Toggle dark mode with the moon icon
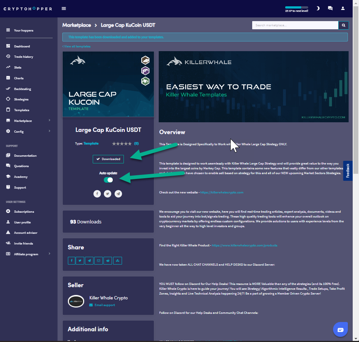The image size is (359, 342). [x=318, y=8]
